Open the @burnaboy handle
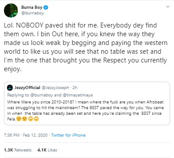 pyautogui.click(x=32, y=13)
